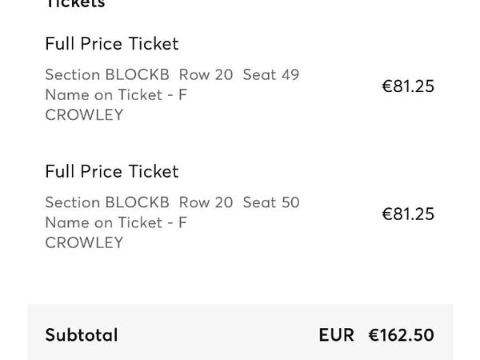Tap the Seat 49 label
Image resolution: width=480 pixels, height=360 pixels.
(270, 75)
